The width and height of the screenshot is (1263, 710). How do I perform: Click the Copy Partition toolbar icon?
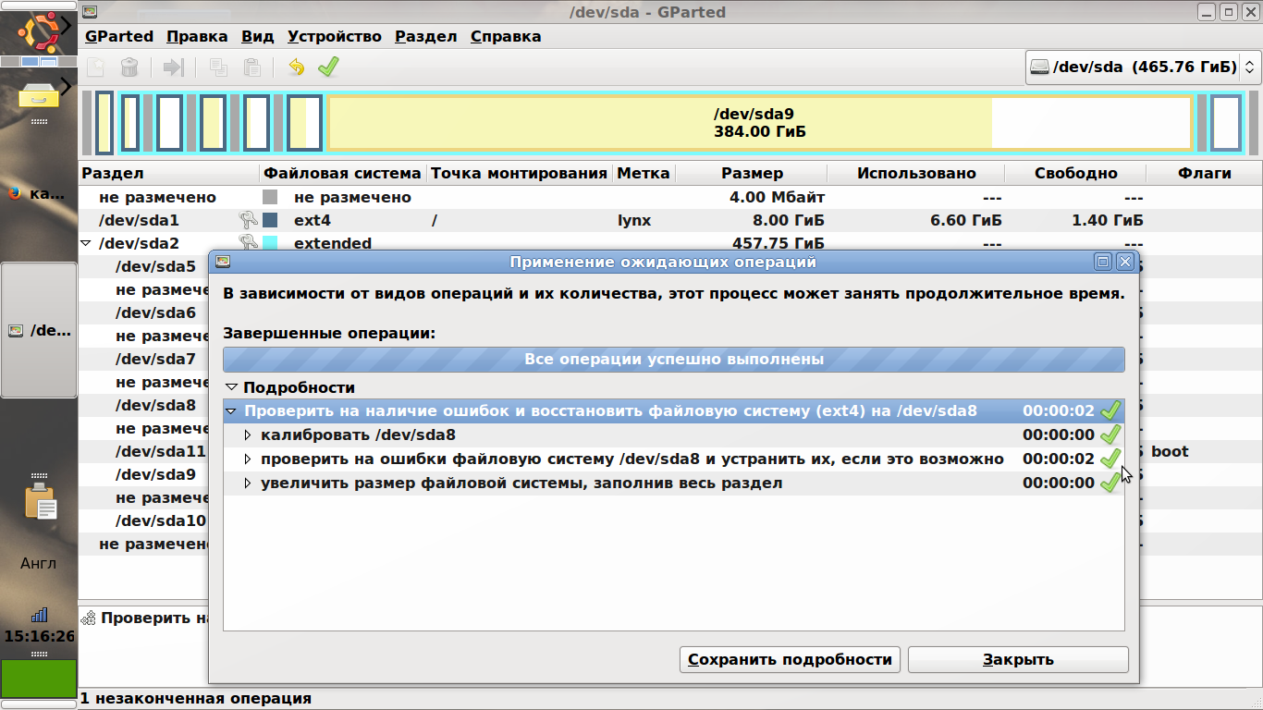pos(218,67)
